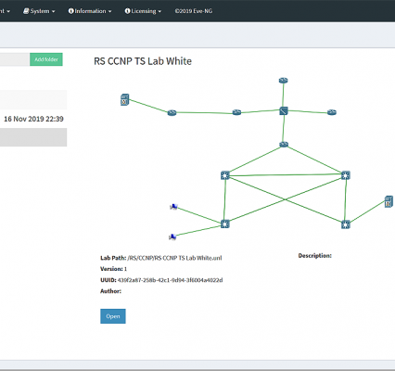Select the upper-left multilayer switch node

pyautogui.click(x=225, y=175)
